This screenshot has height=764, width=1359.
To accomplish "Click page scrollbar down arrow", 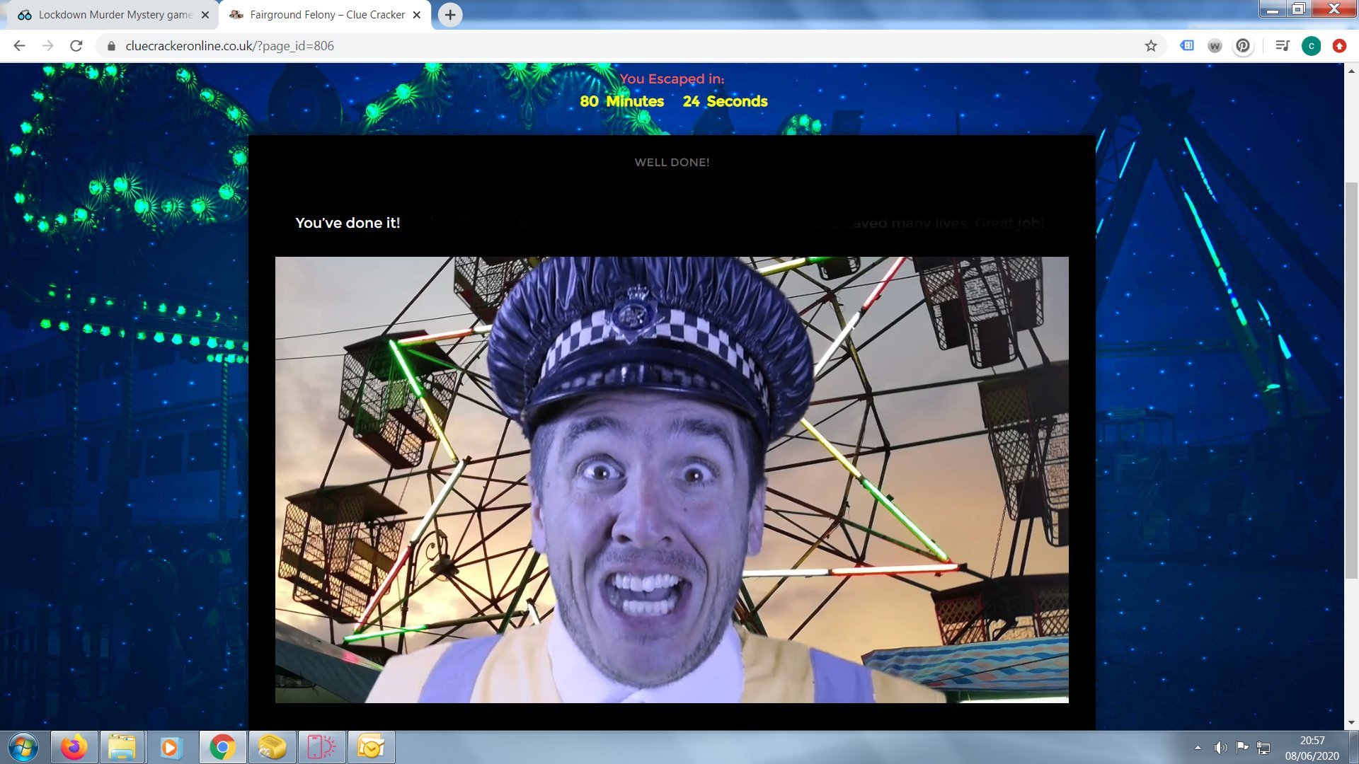I will coord(1351,723).
